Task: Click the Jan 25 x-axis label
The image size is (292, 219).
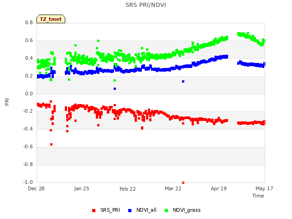Action: (82, 188)
